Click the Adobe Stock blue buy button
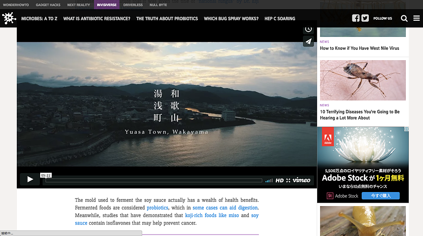The height and width of the screenshot is (236, 423). click(x=381, y=196)
